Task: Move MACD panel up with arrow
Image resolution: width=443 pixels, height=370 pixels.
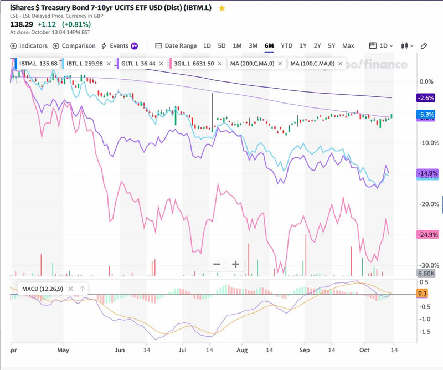Action: 82,289
